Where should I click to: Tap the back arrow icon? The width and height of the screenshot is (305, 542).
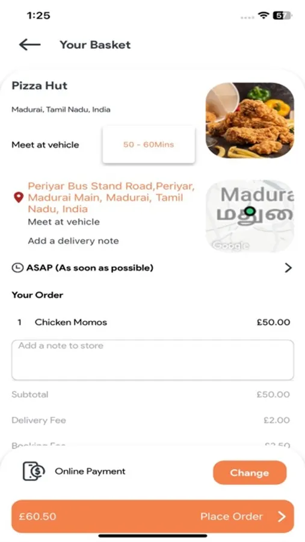point(29,45)
